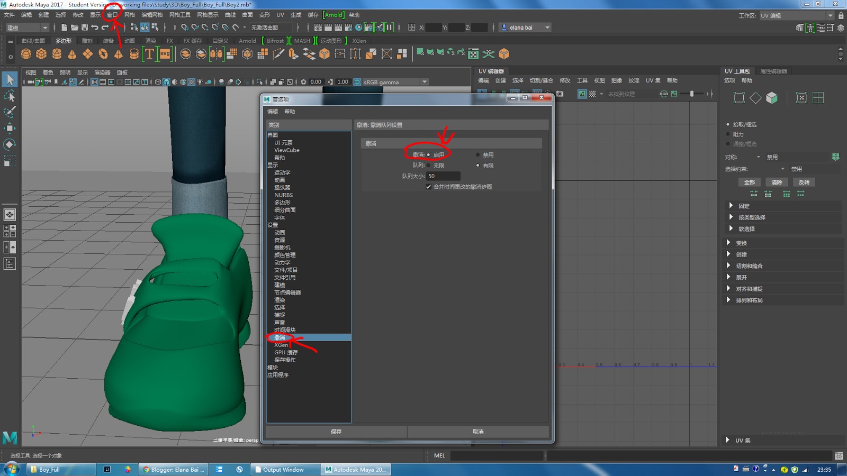Select the Lasso selection tool
This screenshot has width=847, height=476.
tap(10, 96)
